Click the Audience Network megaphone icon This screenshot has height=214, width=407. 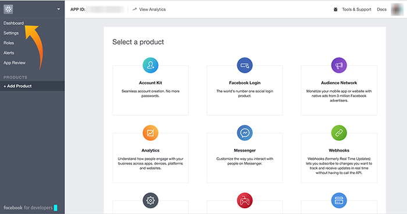(x=339, y=65)
